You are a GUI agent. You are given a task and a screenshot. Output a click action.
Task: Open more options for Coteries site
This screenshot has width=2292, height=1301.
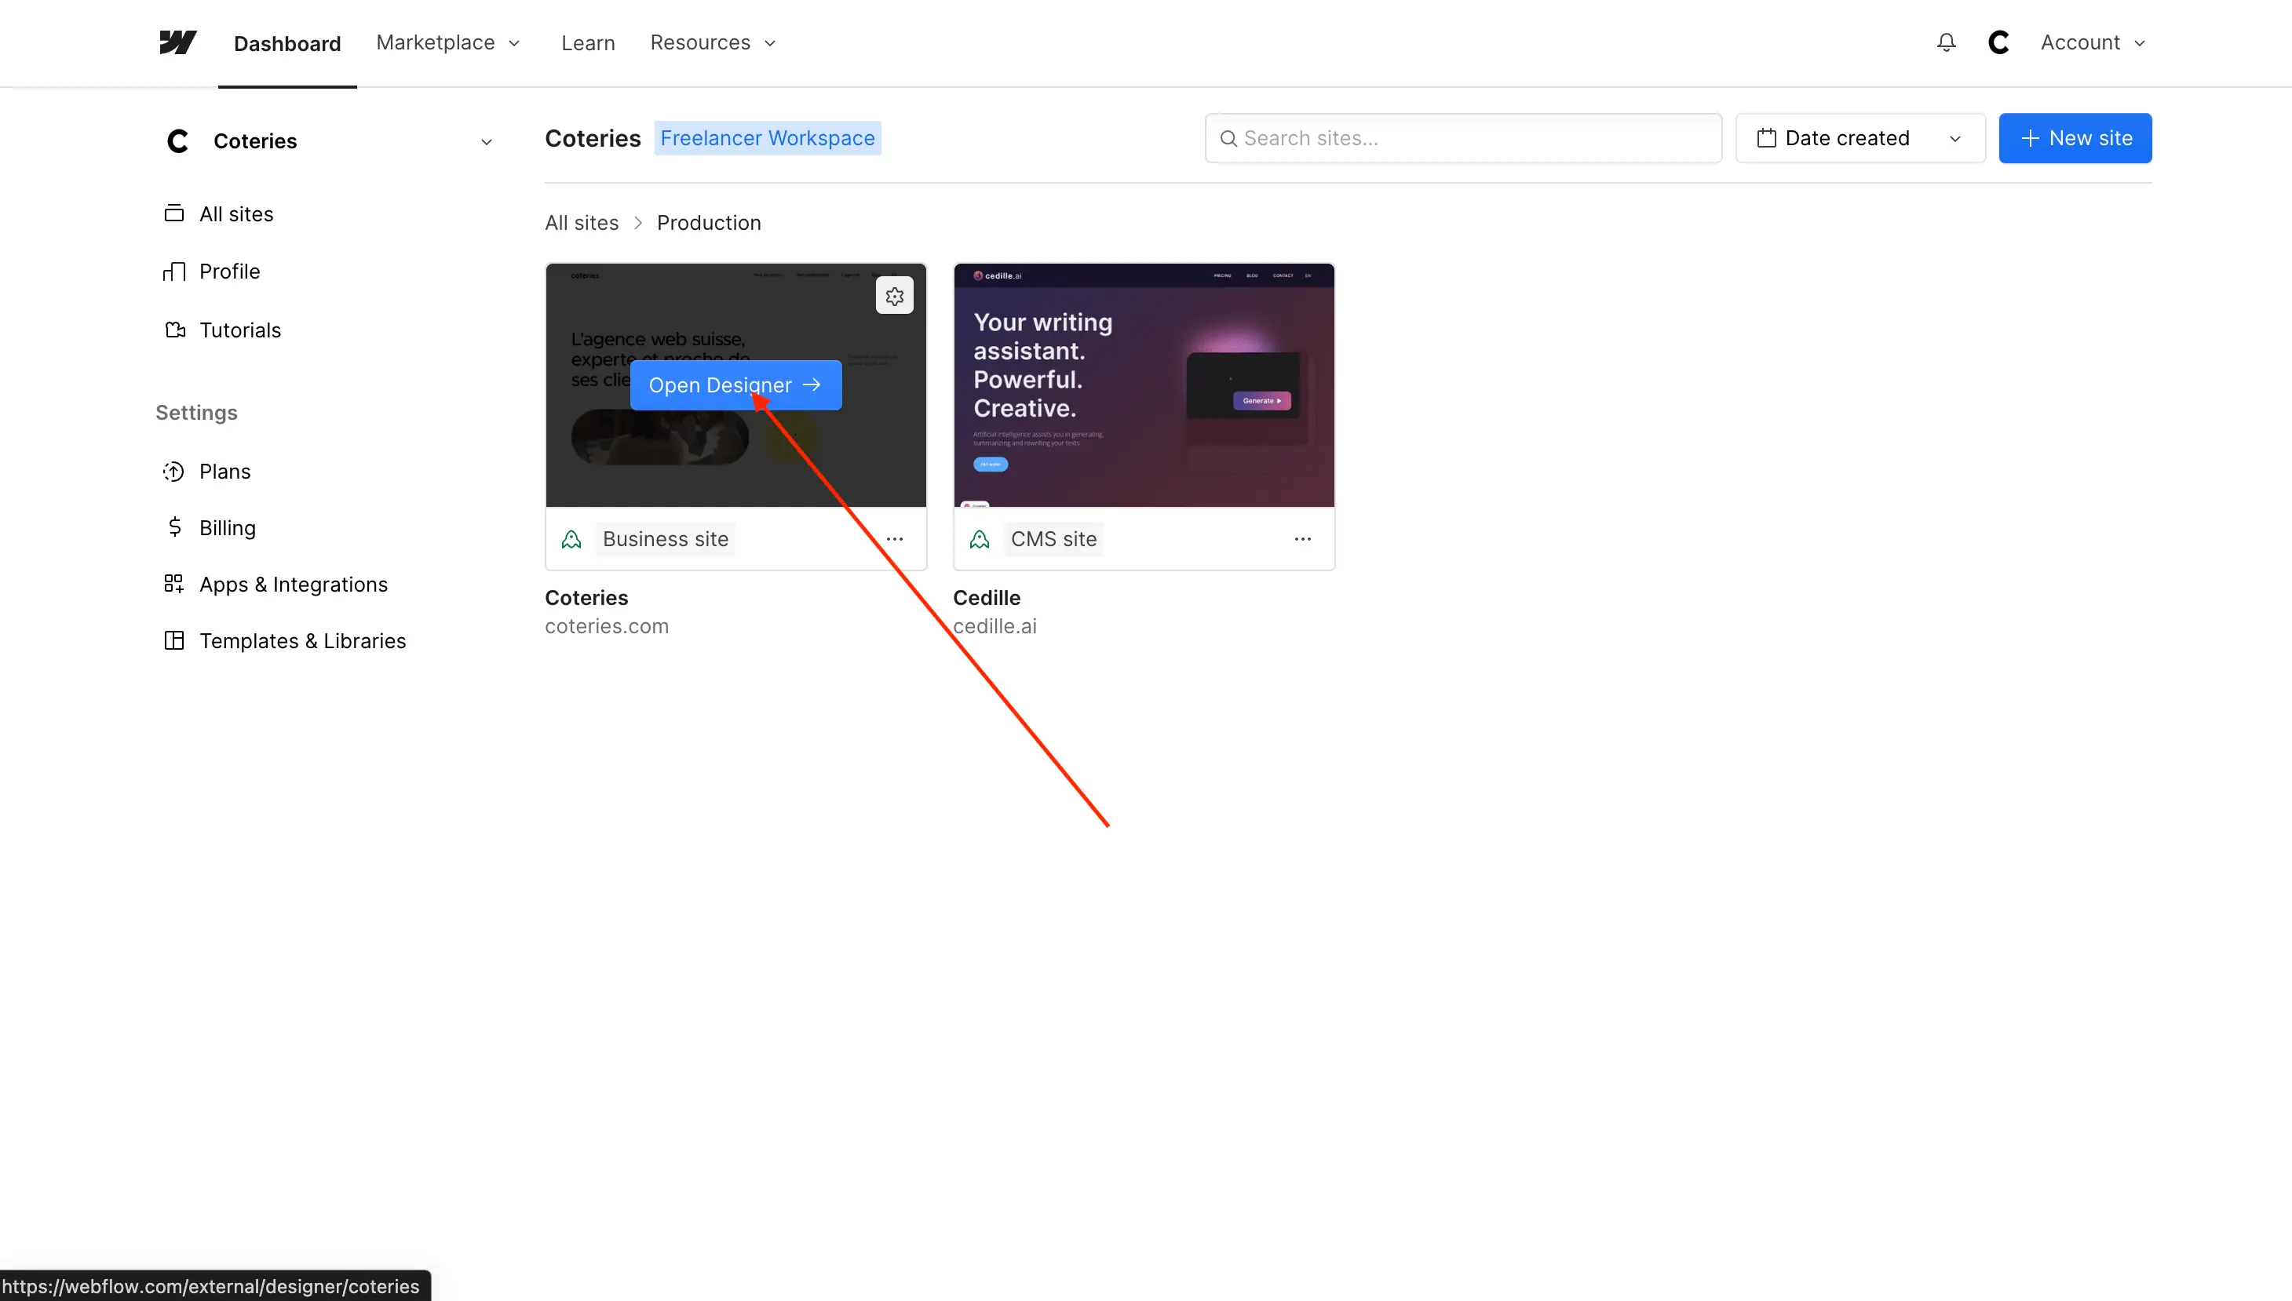tap(895, 539)
